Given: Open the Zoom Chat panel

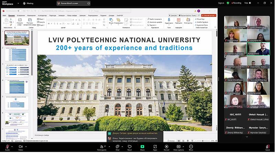Looking at the screenshot, I should 117,147.
